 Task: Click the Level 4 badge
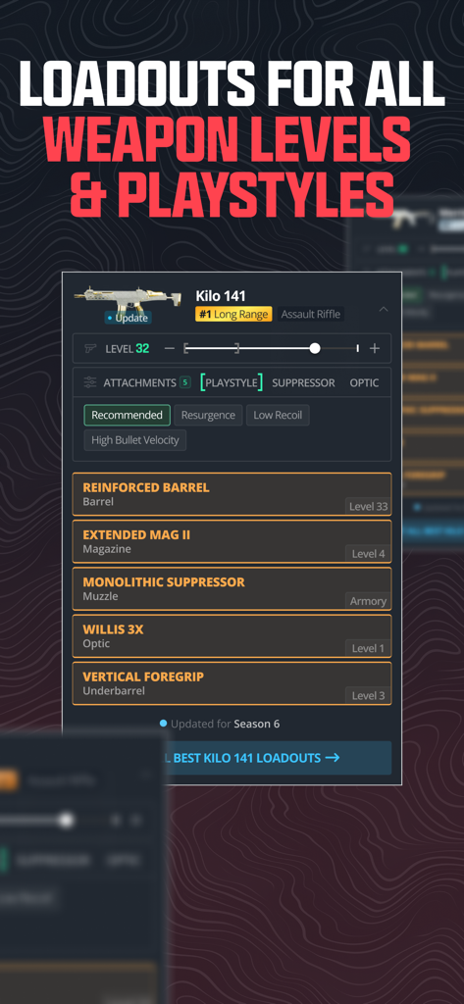[368, 554]
